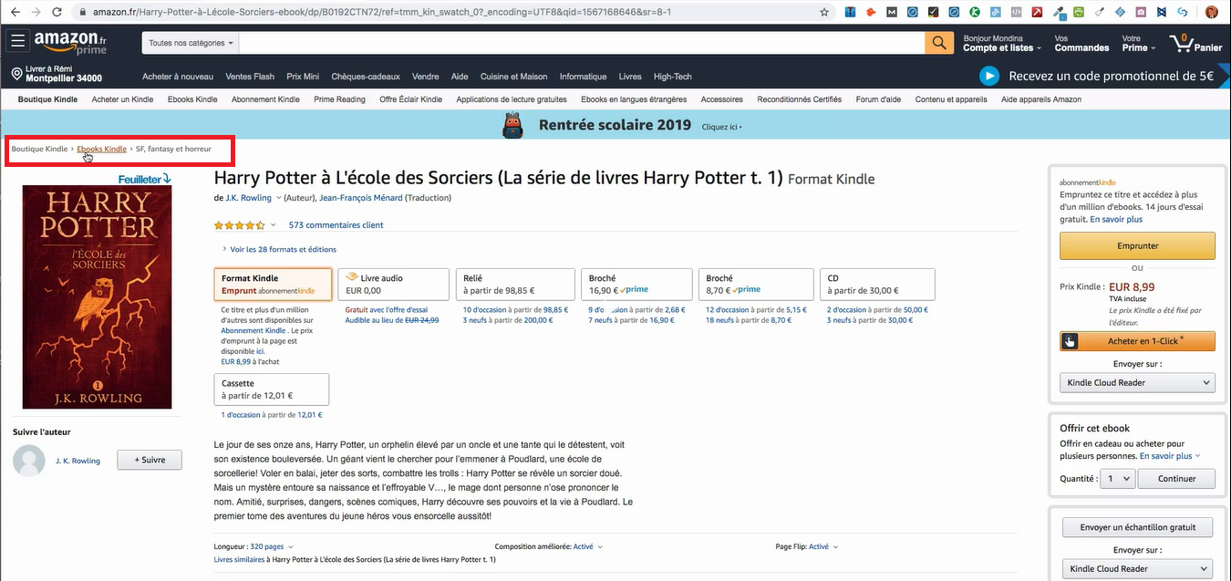
Task: Open Ebooks en langues étrangères
Action: [634, 99]
